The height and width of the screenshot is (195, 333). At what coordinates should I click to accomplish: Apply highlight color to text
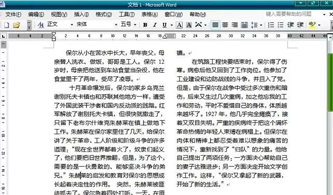point(312,25)
